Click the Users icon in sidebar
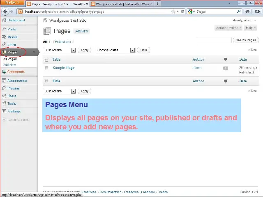 click(4, 96)
